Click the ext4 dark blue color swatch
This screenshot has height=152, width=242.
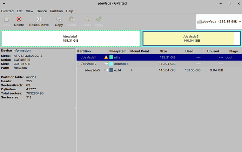point(111,70)
